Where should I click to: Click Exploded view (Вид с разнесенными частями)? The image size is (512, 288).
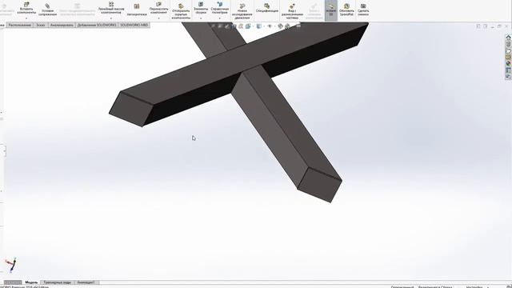point(292,10)
